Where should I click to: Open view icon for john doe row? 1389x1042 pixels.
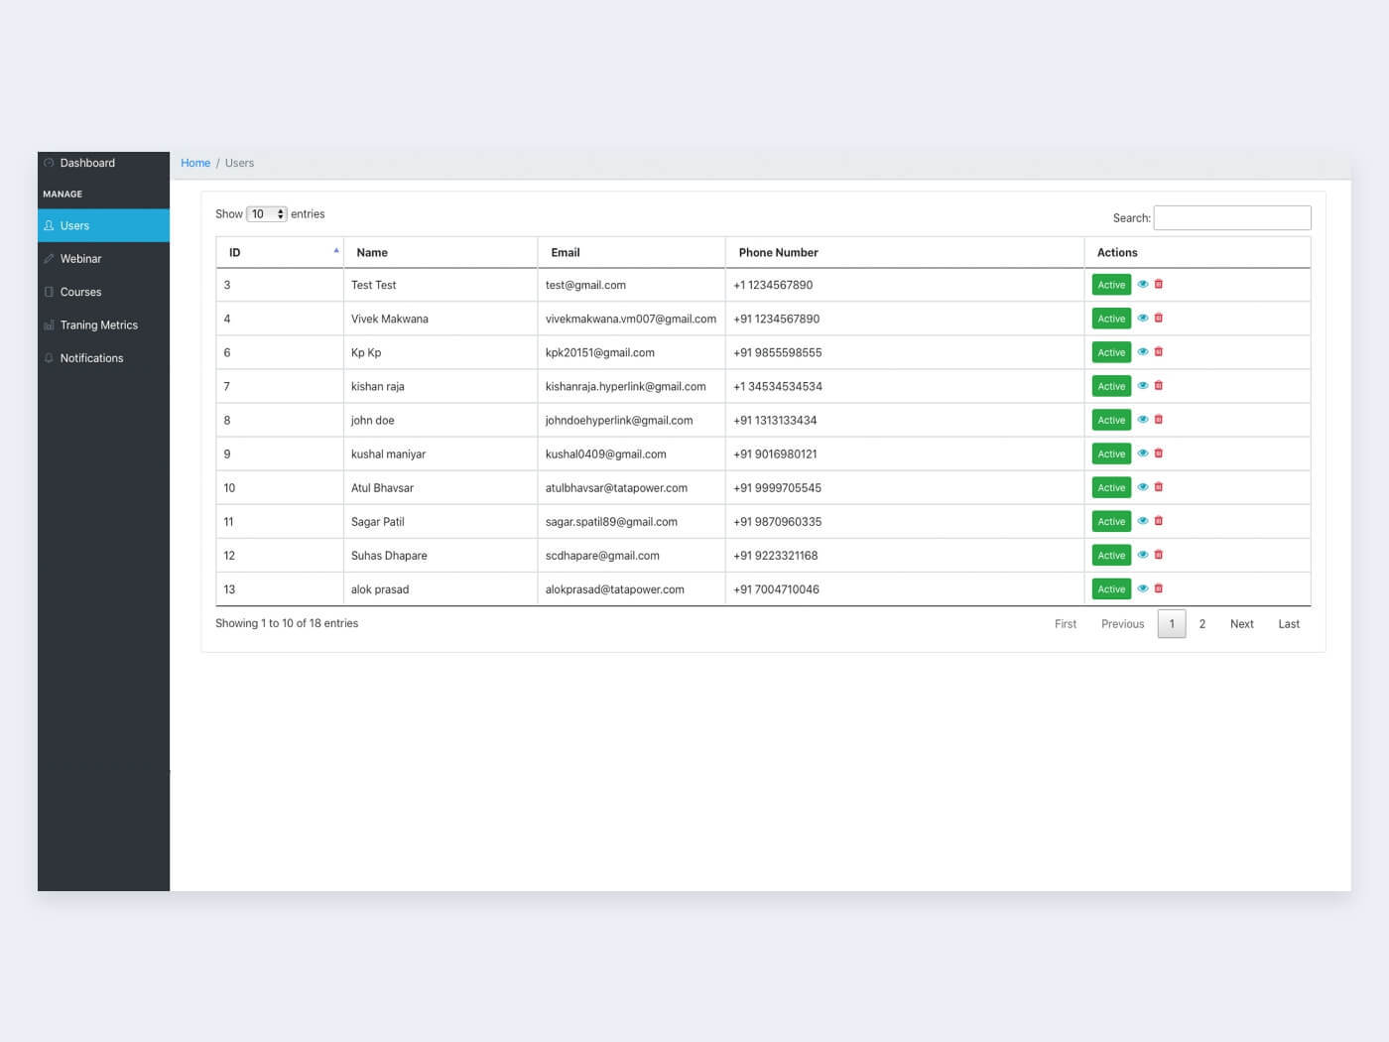click(x=1143, y=419)
